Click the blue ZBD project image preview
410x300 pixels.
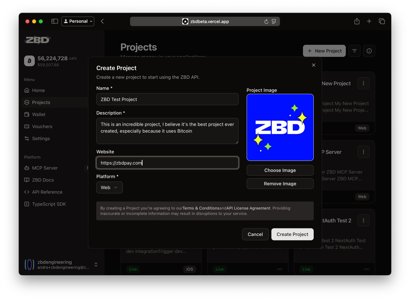280,127
